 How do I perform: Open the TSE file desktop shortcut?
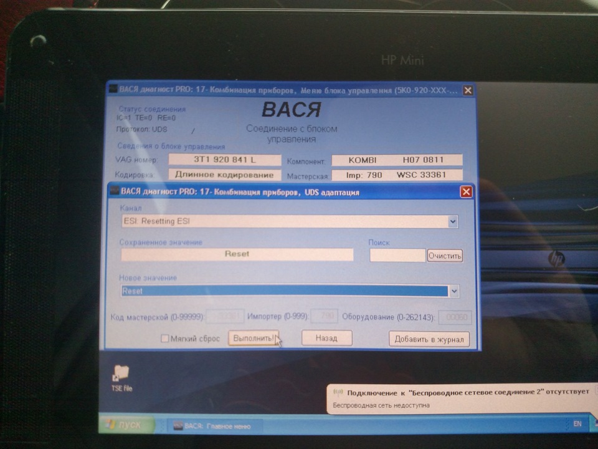[121, 378]
